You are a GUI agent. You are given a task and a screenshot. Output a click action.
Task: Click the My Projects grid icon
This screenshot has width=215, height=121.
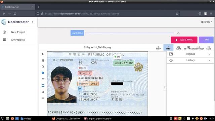(x=4, y=40)
